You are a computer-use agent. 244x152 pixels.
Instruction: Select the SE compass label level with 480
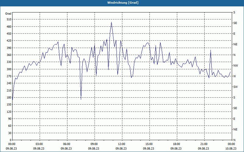click(235, 23)
